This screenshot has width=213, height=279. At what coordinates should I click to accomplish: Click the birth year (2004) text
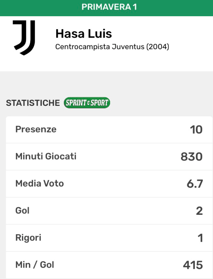[157, 47]
